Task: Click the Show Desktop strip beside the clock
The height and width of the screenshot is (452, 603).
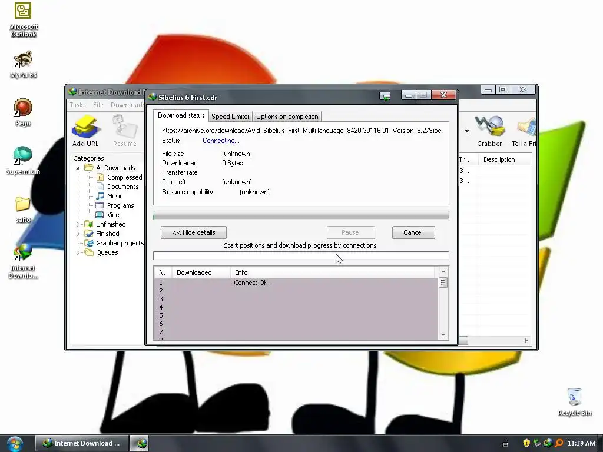Action: click(x=600, y=443)
